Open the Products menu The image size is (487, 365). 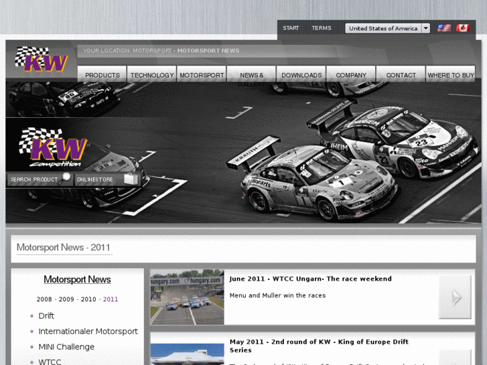point(102,74)
